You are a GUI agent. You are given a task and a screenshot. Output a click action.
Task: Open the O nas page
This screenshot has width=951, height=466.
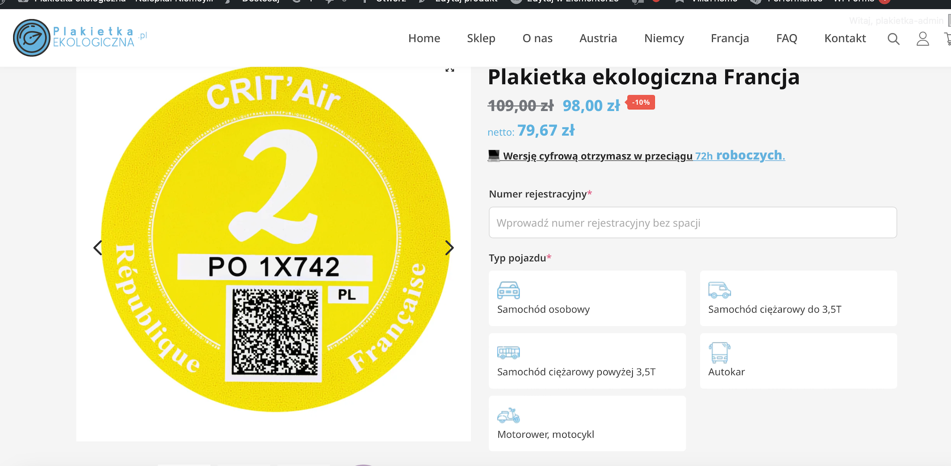click(x=537, y=38)
